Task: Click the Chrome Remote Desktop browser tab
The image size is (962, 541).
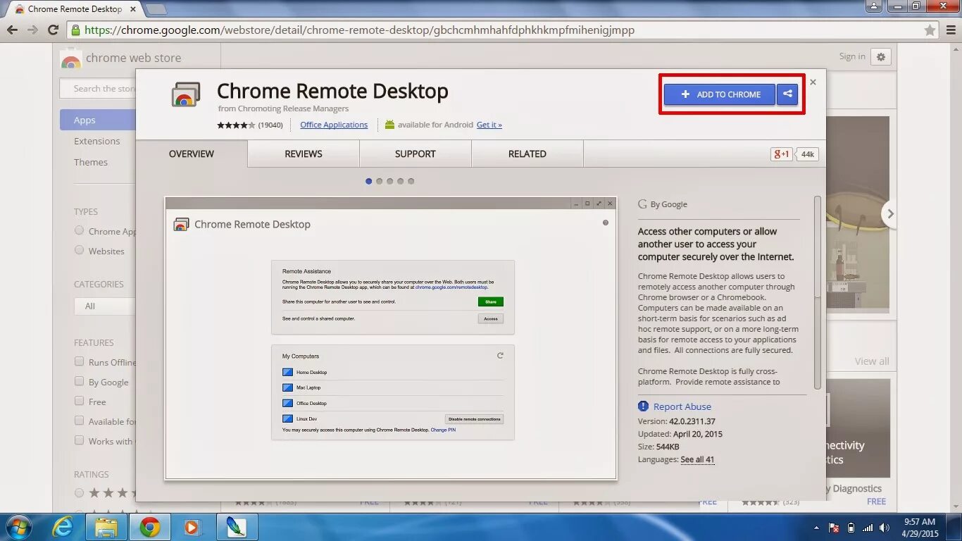Action: click(75, 9)
